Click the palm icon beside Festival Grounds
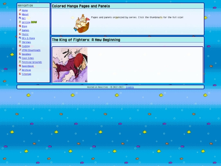 [20, 62]
